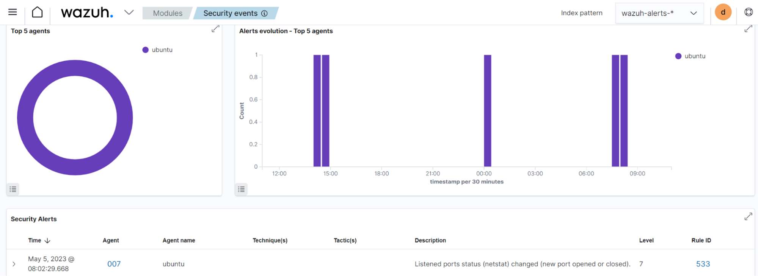This screenshot has height=276, width=758.
Task: Click ubuntu legend color in Alerts evolution
Action: (678, 56)
